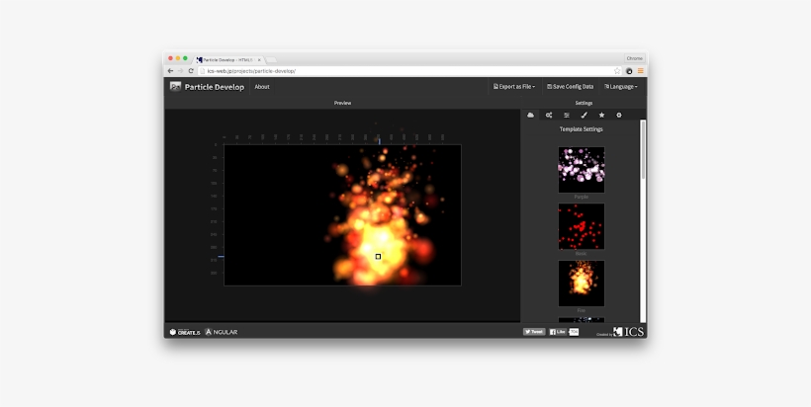Select the gears emitter settings icon
The width and height of the screenshot is (811, 407).
(549, 116)
